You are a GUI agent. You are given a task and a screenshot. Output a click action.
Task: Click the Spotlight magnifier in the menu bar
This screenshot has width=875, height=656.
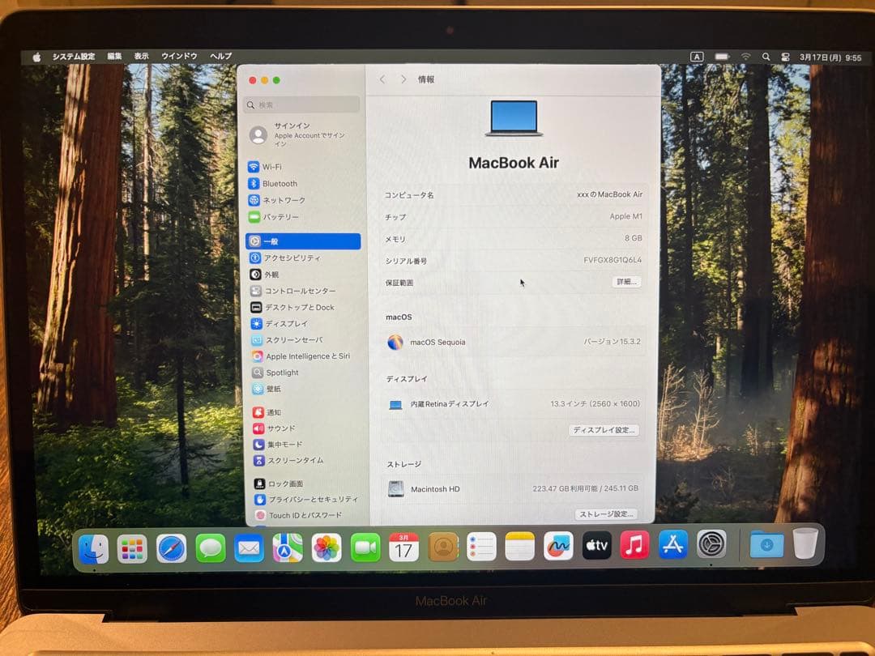point(766,57)
